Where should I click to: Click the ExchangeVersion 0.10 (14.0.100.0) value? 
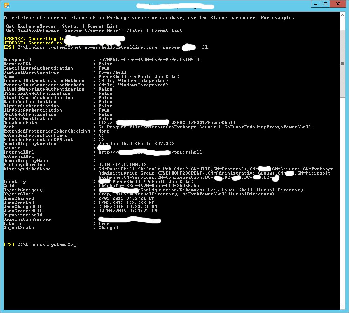pyautogui.click(x=122, y=165)
